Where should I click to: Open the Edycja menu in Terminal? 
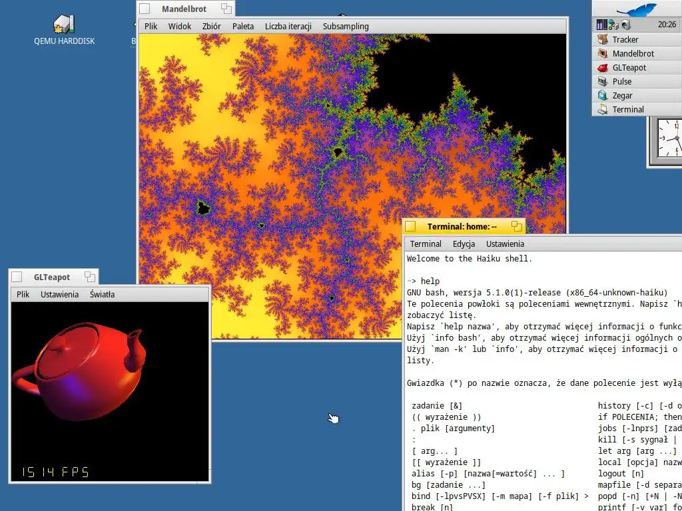pyautogui.click(x=464, y=244)
